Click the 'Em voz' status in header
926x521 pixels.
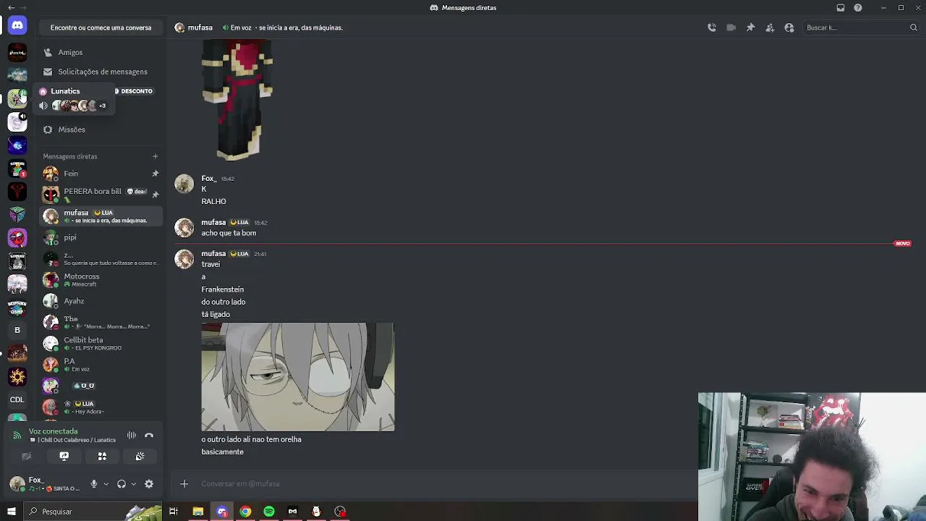[x=241, y=27]
